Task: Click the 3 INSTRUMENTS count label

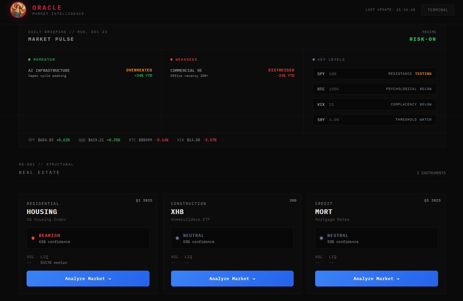Action: pos(431,173)
